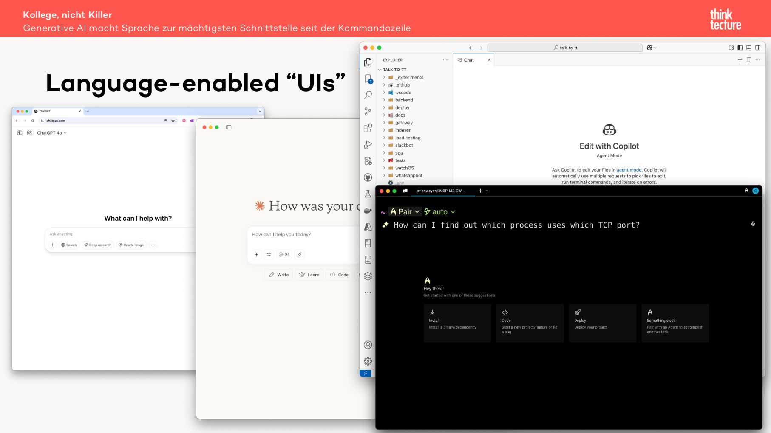Enable Search mode in ChatGPT prompt box

[x=69, y=245]
